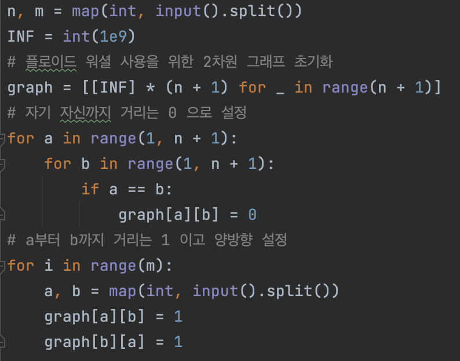Click '0 으로 설정' in the second comment
The width and height of the screenshot is (460, 361).
coord(207,113)
